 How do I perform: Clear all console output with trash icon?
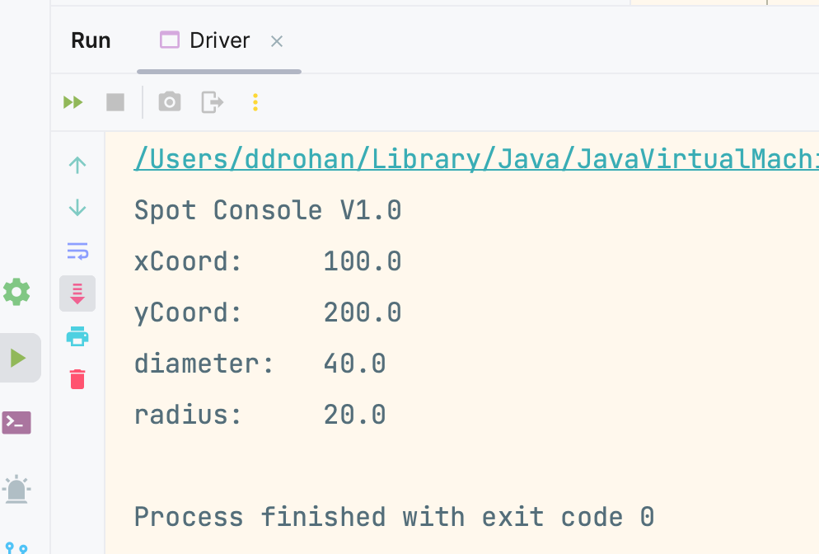pyautogui.click(x=77, y=379)
